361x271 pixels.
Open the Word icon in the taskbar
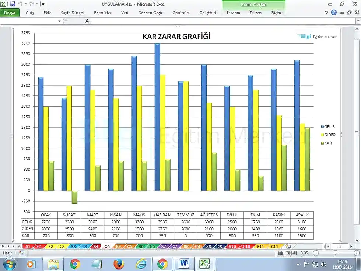184,264
